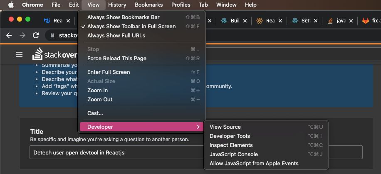The image size is (381, 174).
Task: Open the Profiles menu
Action: 181,5
